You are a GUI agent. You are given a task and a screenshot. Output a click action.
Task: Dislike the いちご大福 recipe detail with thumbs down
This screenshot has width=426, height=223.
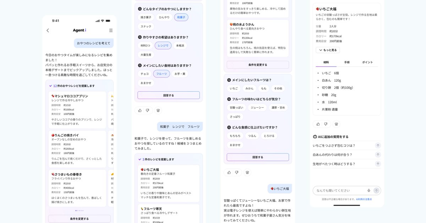326,124
